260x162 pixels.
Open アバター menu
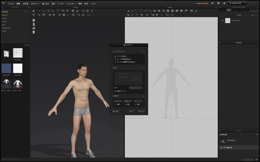tap(61, 4)
